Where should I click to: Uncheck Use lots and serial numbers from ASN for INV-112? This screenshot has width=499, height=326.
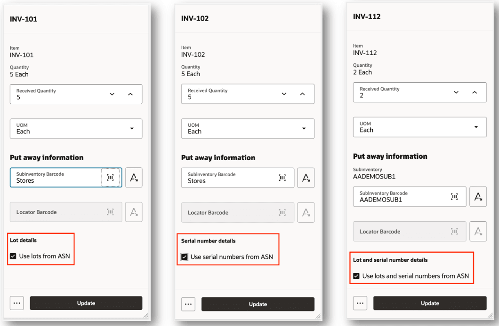pyautogui.click(x=356, y=276)
